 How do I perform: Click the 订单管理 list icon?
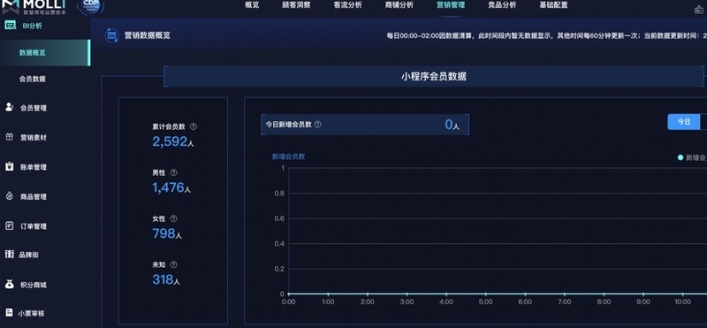9,225
